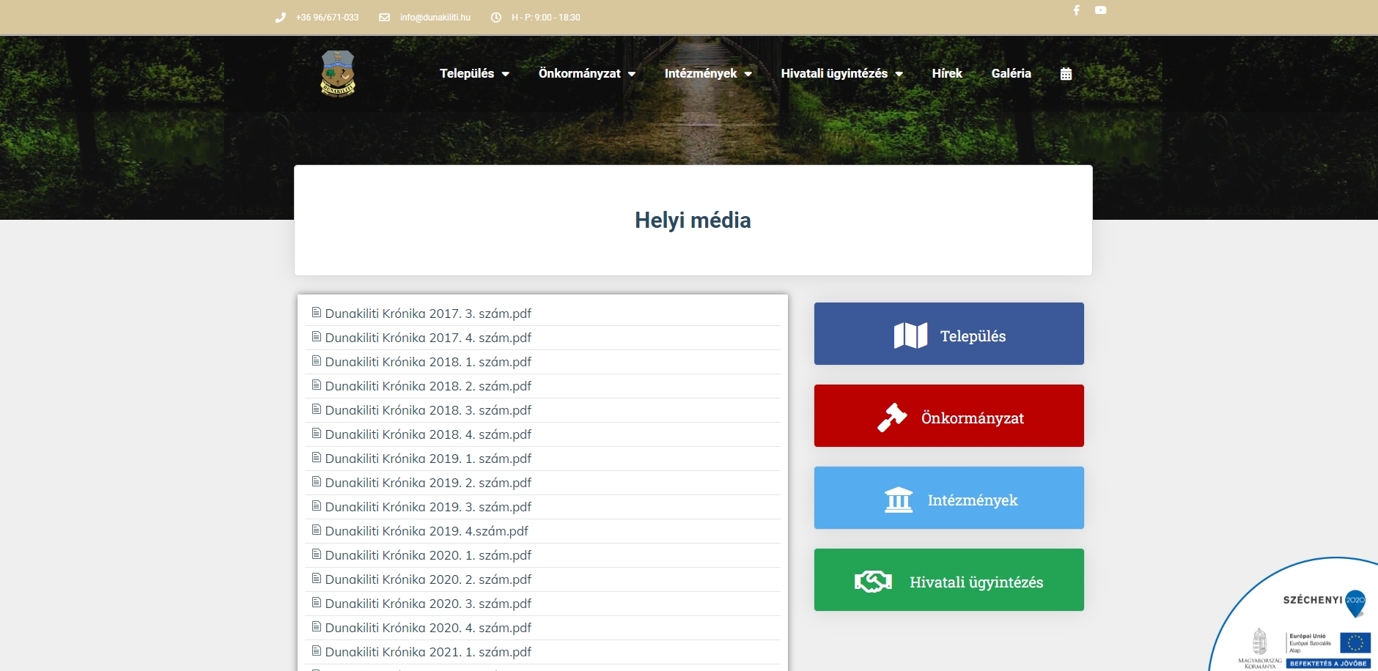
Task: Click the phone icon beside +36 96/671-033
Action: pyautogui.click(x=280, y=18)
